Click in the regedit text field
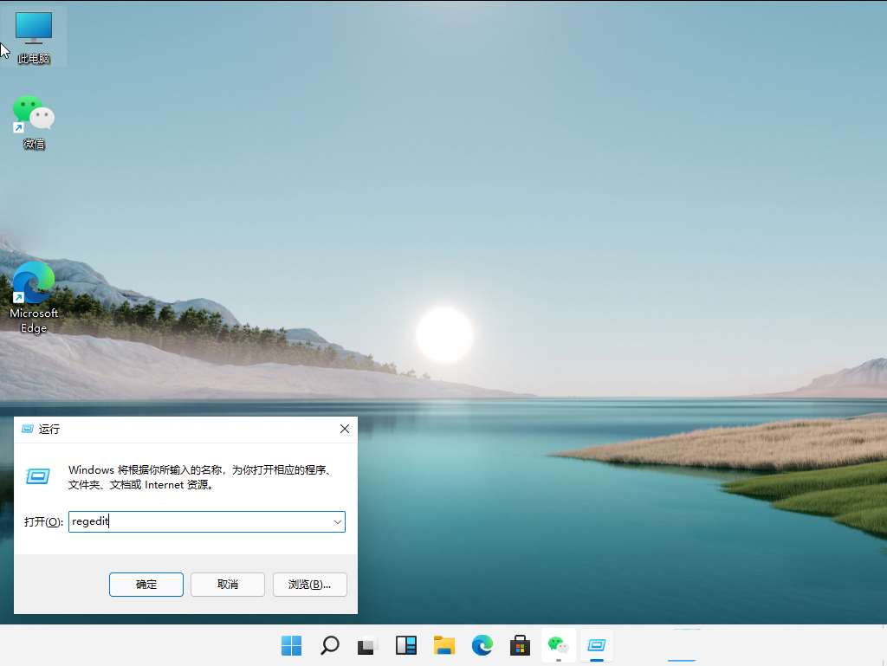 tap(199, 522)
